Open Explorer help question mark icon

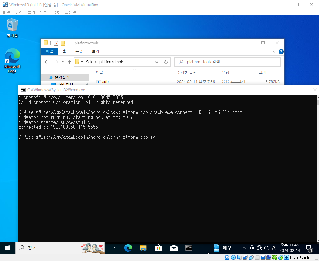coord(281,52)
